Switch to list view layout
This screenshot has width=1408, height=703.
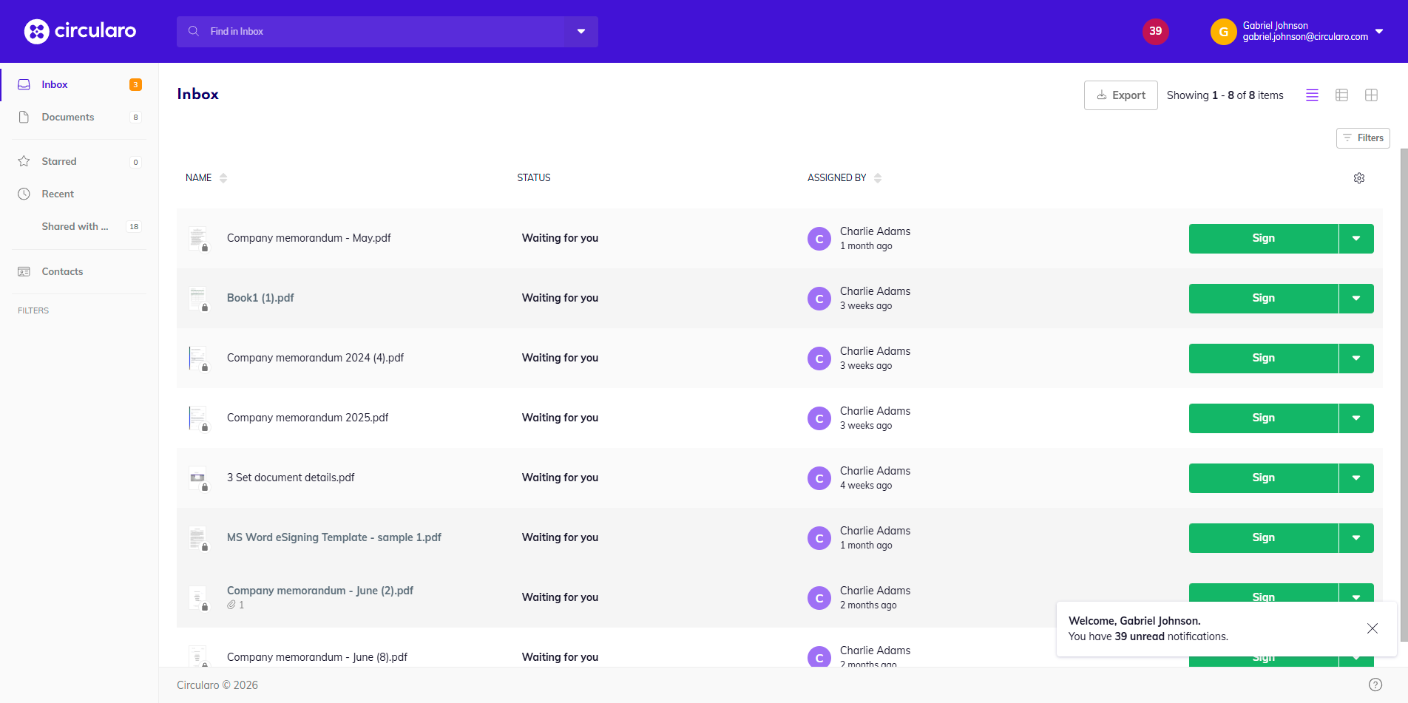[x=1312, y=95]
